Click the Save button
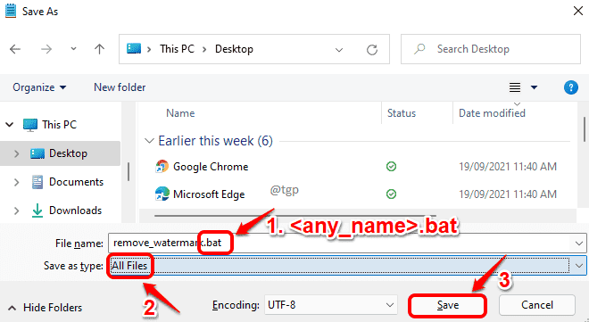589x322 pixels. pos(448,305)
